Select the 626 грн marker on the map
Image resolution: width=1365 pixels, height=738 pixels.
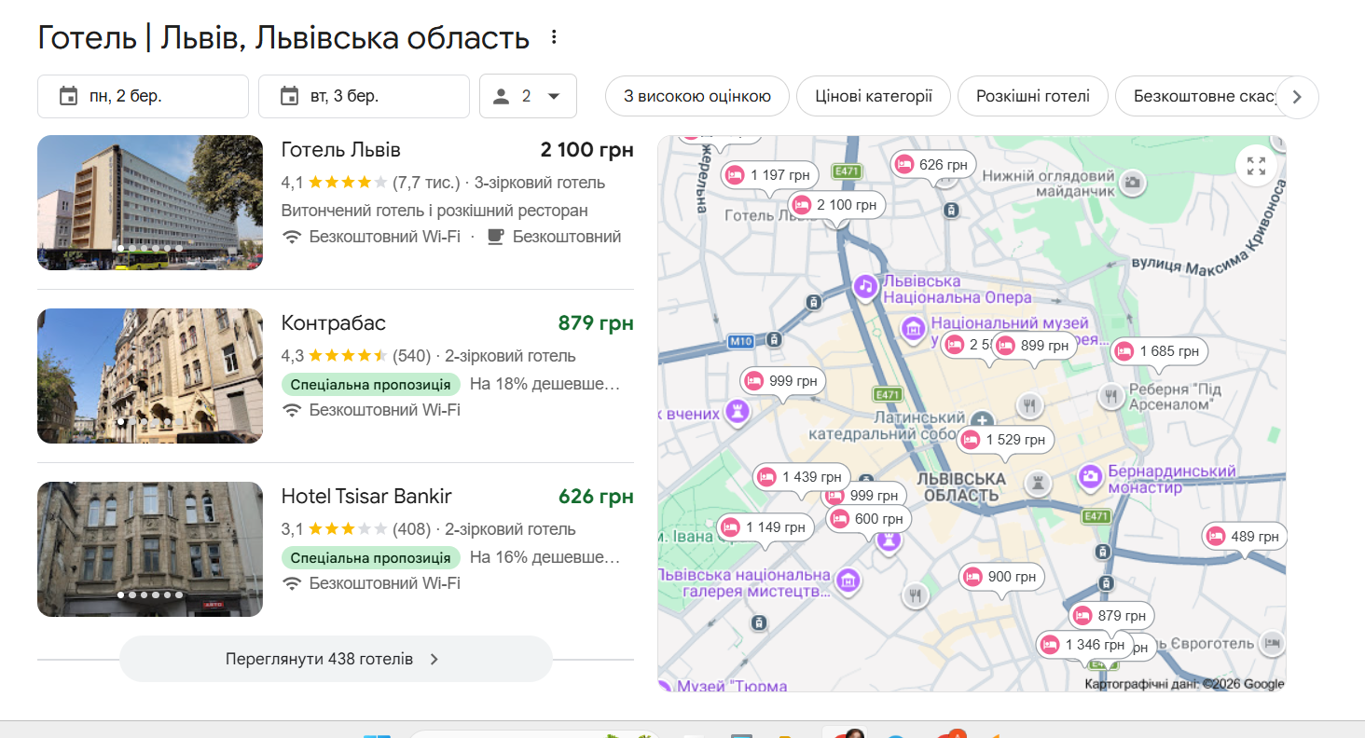click(x=933, y=165)
